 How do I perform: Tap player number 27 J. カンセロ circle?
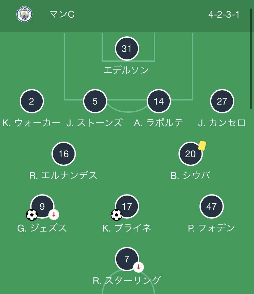pos(222,101)
